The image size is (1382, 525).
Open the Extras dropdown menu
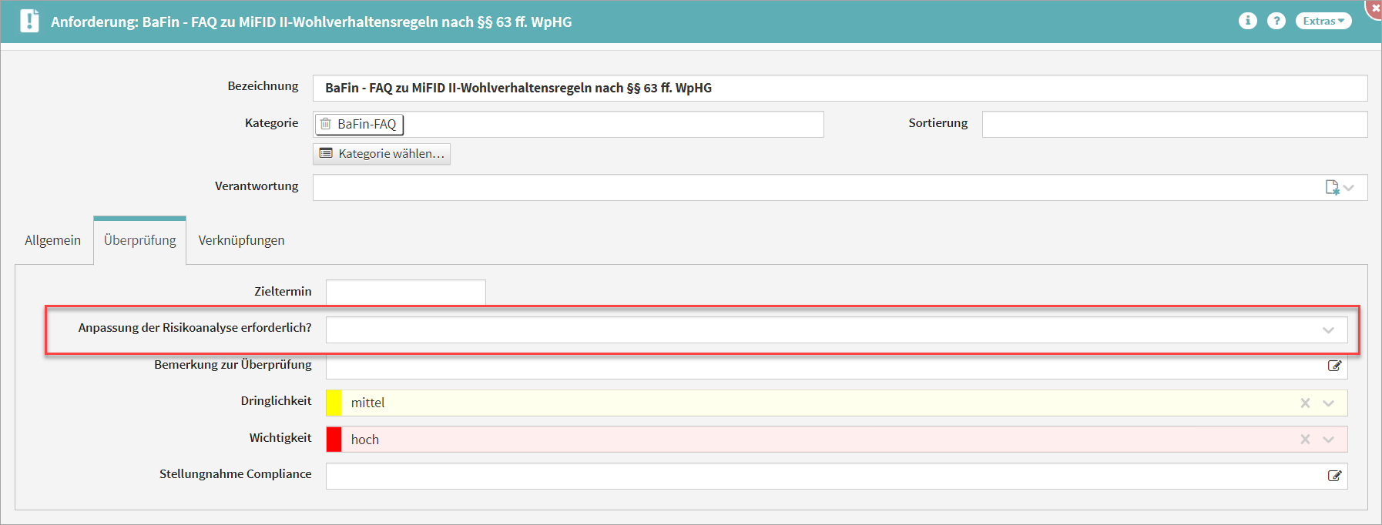pos(1323,21)
